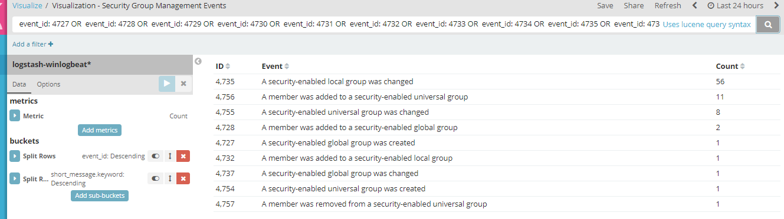
Task: Click the lucene query input field
Action: [x=336, y=25]
